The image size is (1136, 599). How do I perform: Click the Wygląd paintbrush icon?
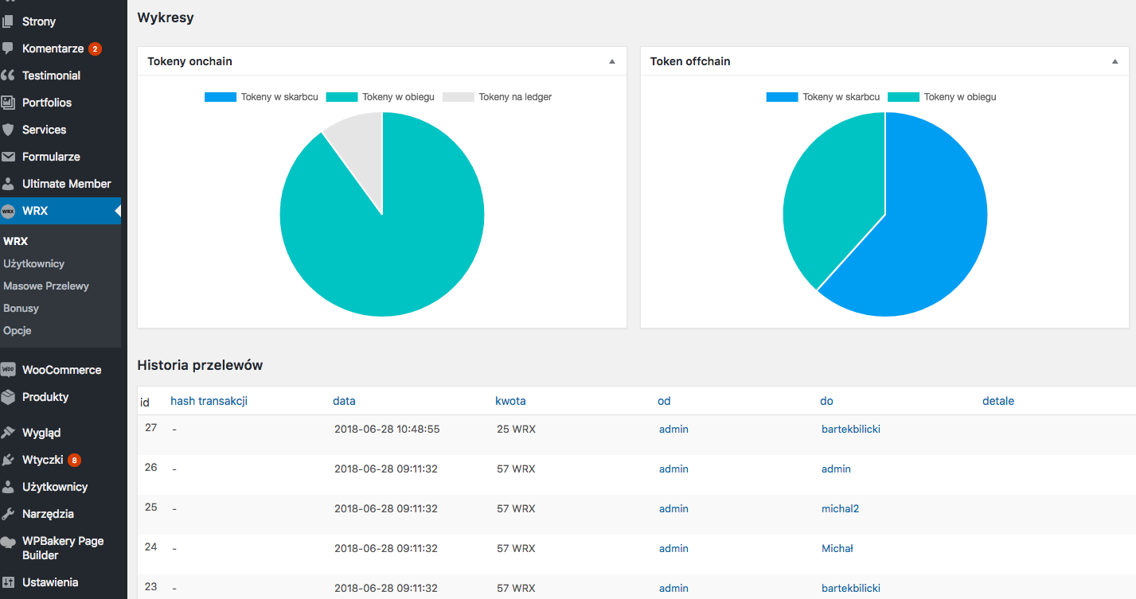point(8,433)
